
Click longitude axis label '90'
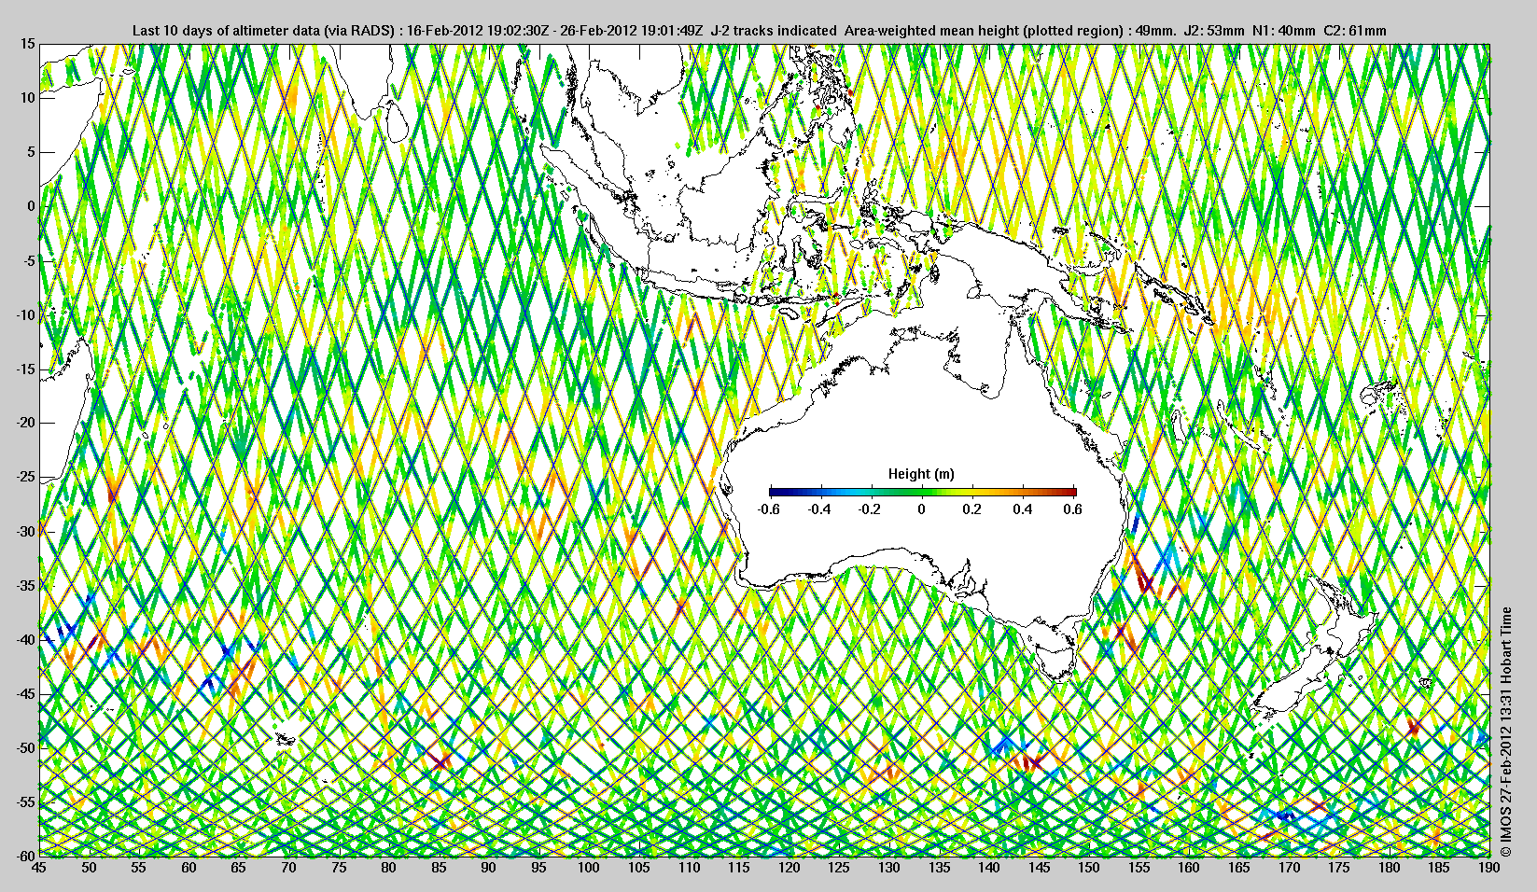click(489, 868)
